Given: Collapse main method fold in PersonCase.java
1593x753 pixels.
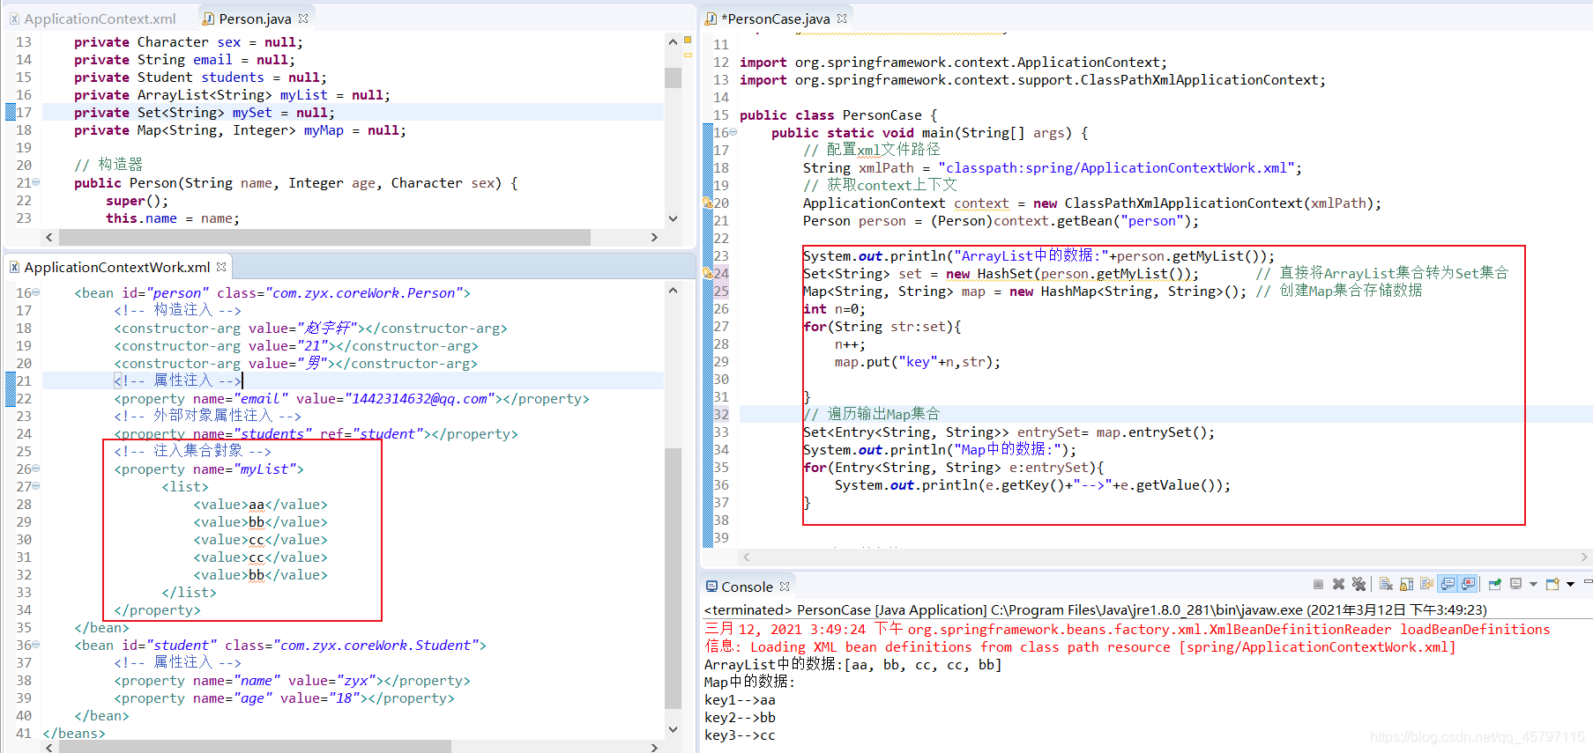Looking at the screenshot, I should point(733,132).
